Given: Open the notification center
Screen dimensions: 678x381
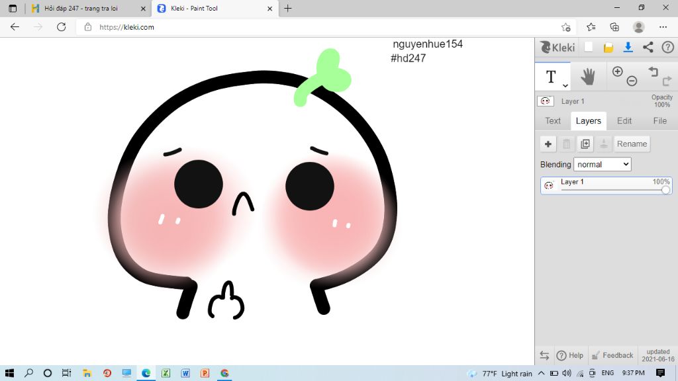Looking at the screenshot, I should point(660,373).
